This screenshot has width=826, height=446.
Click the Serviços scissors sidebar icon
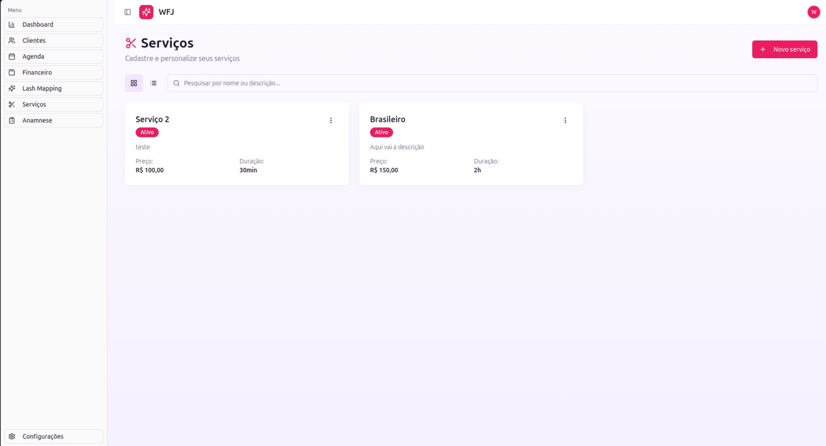pyautogui.click(x=12, y=104)
